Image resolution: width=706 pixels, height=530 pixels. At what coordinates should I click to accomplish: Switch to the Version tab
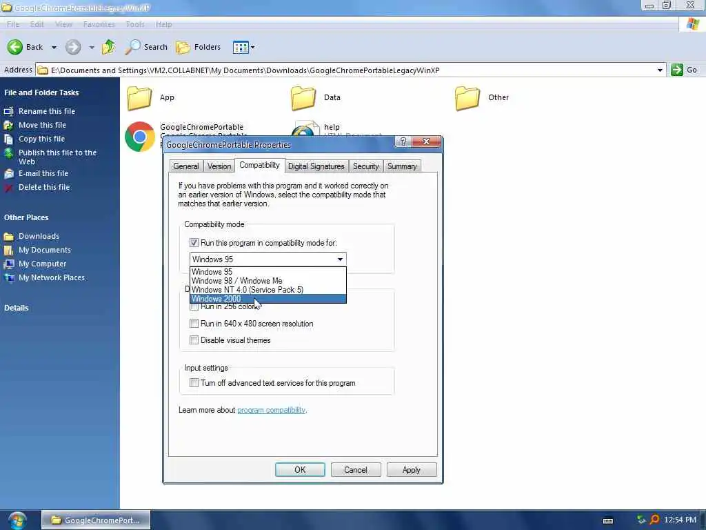[219, 166]
